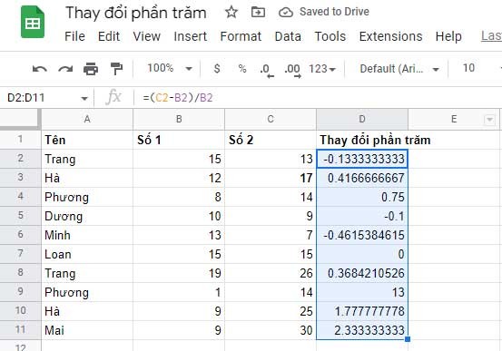Decrease decimal places
502x351 pixels.
pyautogui.click(x=267, y=70)
